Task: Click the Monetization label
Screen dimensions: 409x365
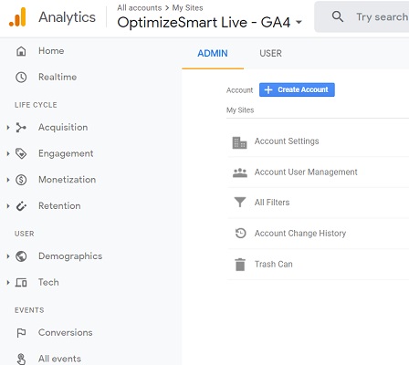Action: tap(68, 180)
